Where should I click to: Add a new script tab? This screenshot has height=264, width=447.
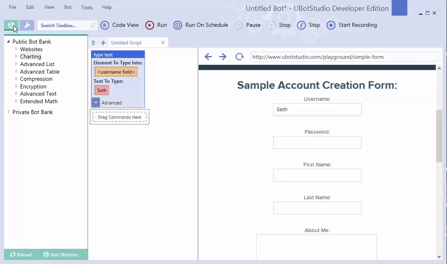coord(103,43)
